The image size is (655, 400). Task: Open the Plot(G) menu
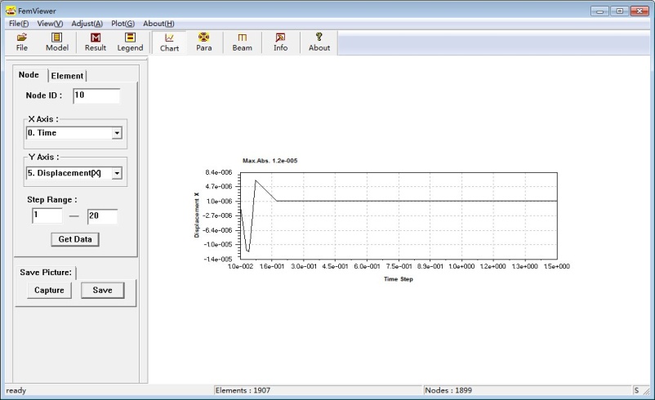[123, 24]
